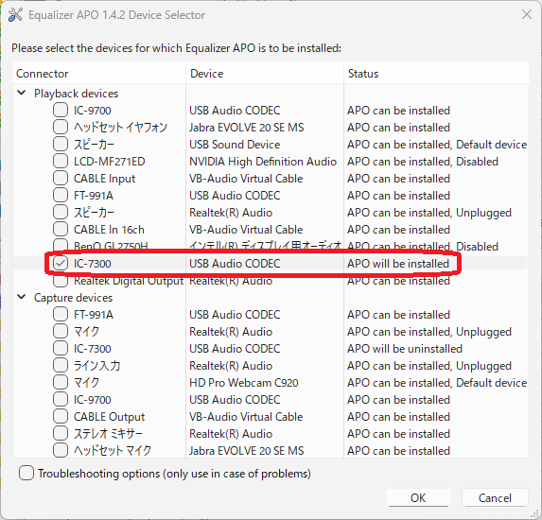Screen dimensions: 542x520
Task: Check the IC-7300 capture device checkbox
Action: tap(61, 348)
